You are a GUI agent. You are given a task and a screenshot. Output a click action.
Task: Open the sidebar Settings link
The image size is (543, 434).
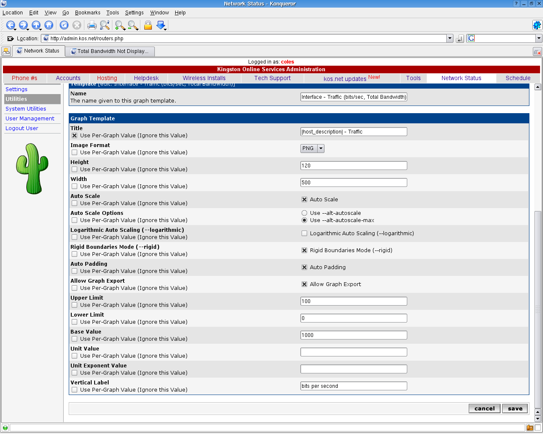click(17, 89)
